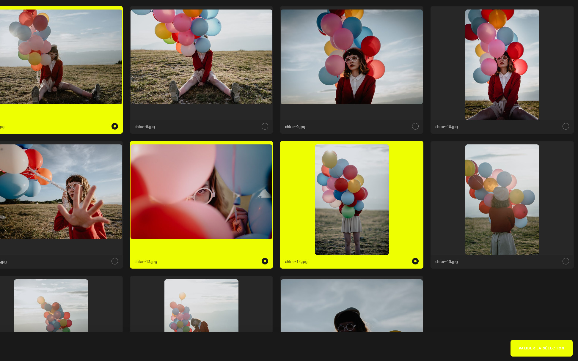Deselect the radio circle on top-left yellow card

pyautogui.click(x=114, y=126)
